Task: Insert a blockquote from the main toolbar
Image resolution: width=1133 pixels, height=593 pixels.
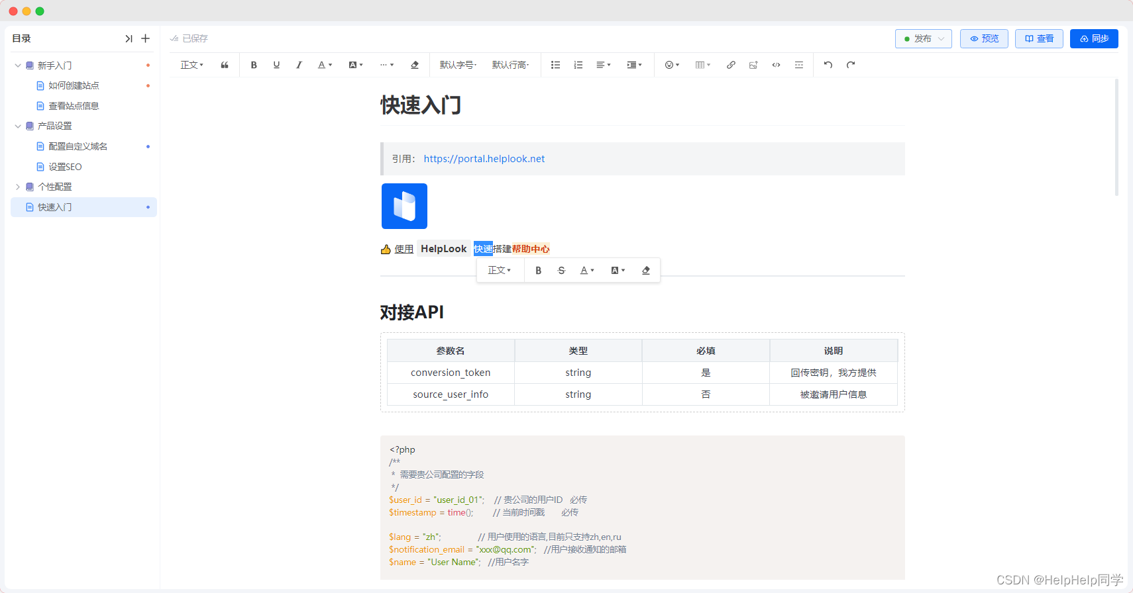Action: [225, 65]
